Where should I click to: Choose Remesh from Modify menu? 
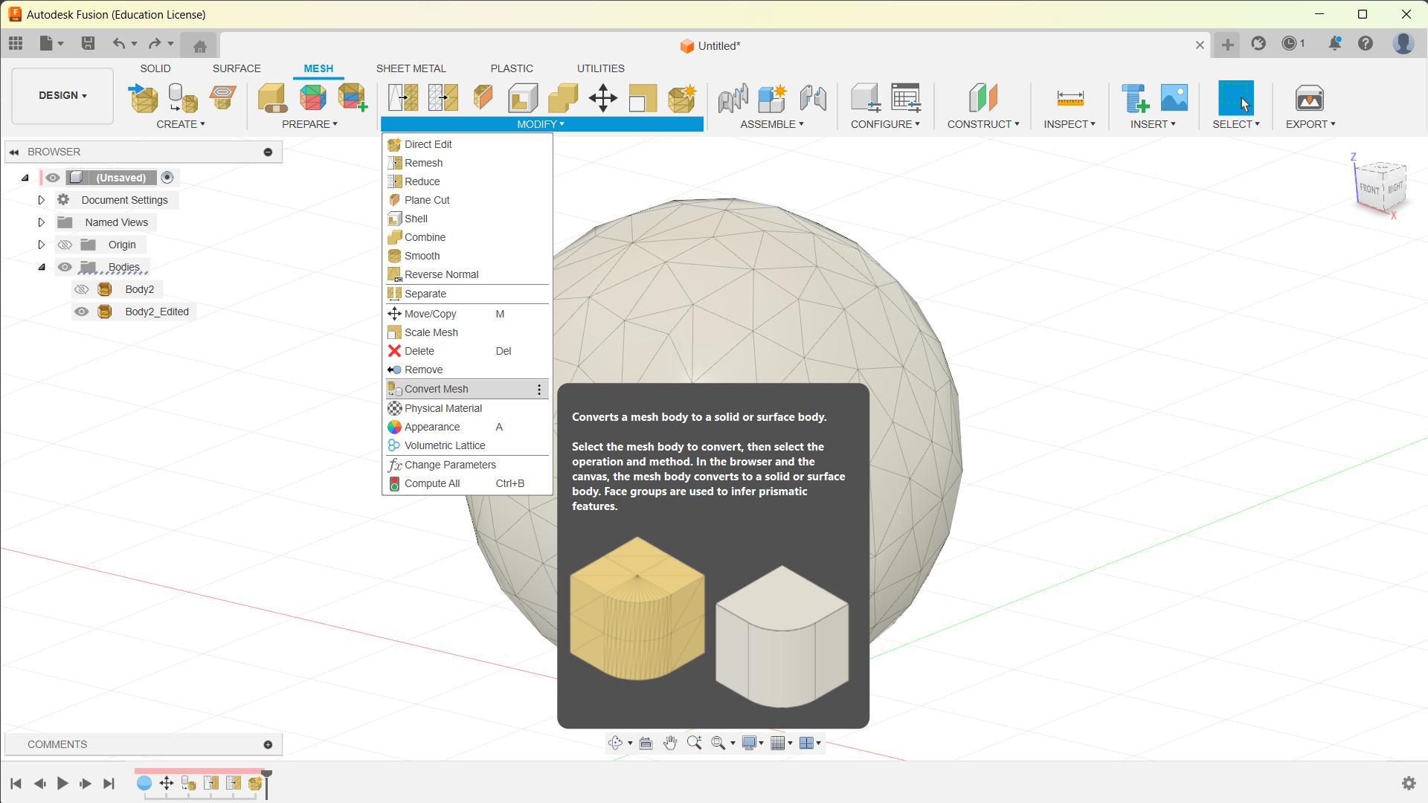pos(423,163)
